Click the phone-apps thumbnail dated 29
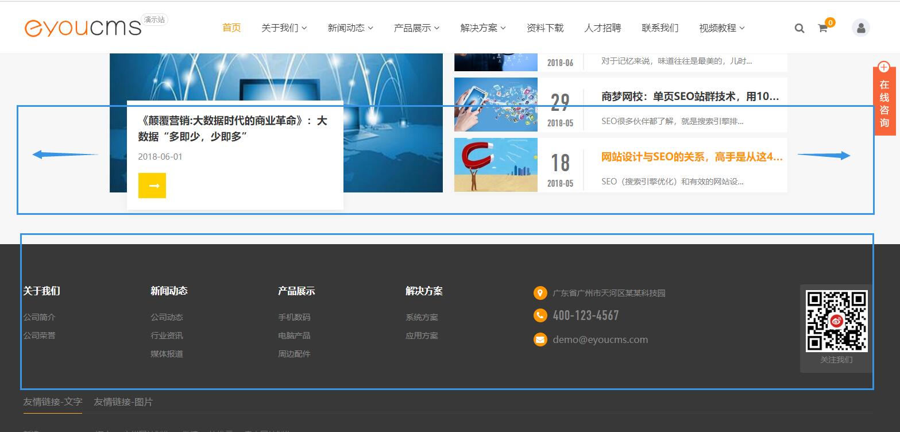 point(496,105)
